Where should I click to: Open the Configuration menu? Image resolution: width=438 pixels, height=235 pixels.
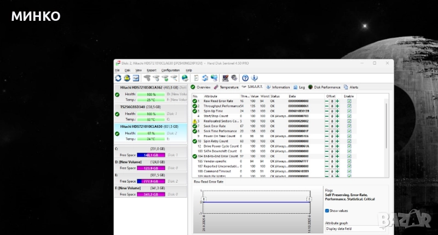(x=170, y=70)
